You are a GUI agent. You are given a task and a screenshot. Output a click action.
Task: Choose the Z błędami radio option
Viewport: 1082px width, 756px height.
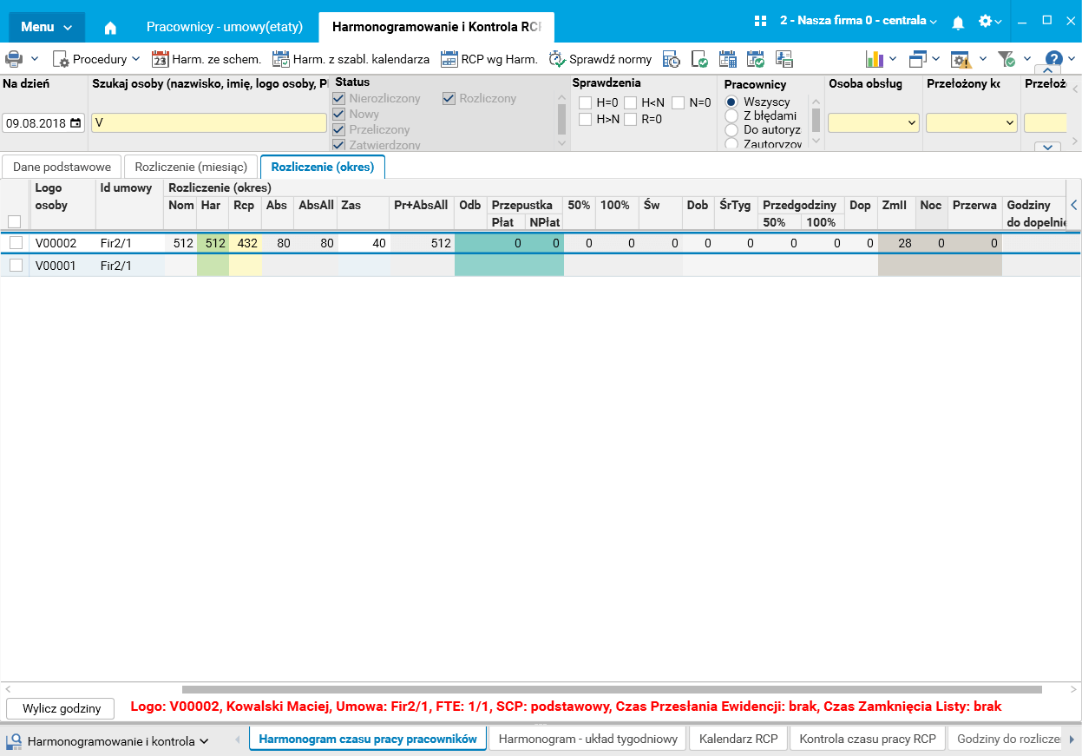pyautogui.click(x=731, y=115)
